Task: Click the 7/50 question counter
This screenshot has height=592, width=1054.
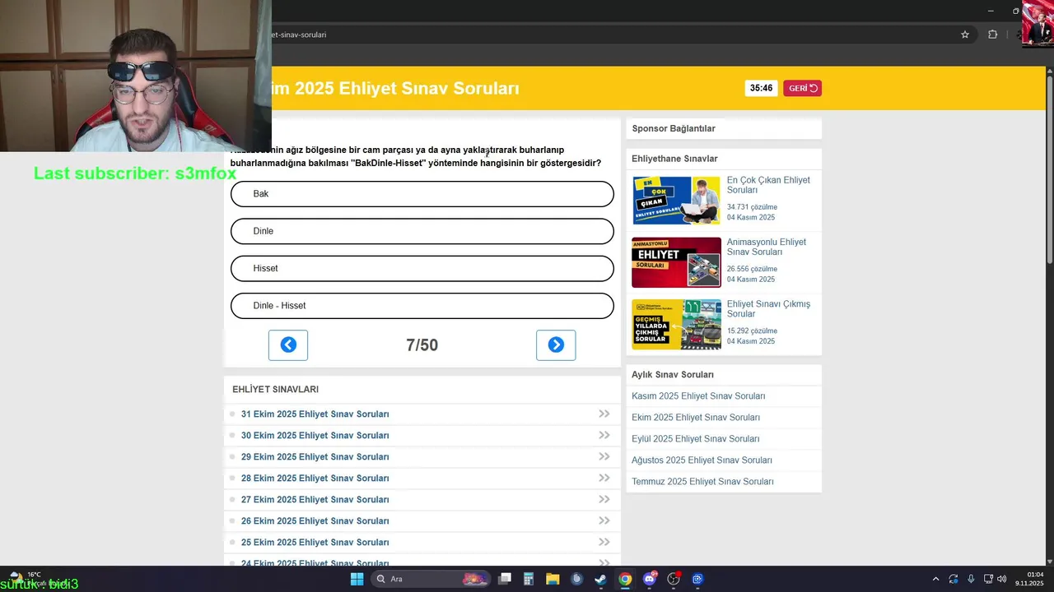Action: [x=422, y=345]
